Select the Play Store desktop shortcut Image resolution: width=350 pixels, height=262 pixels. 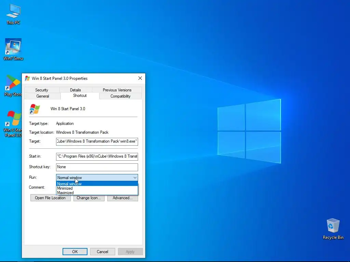coord(13,86)
